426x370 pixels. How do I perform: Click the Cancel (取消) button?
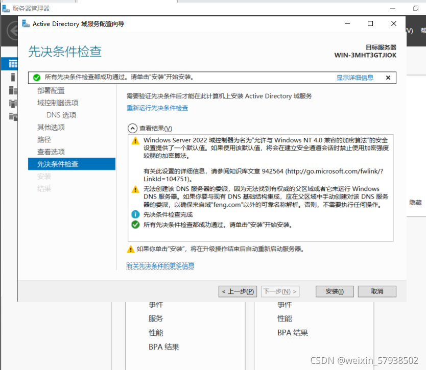[377, 291]
